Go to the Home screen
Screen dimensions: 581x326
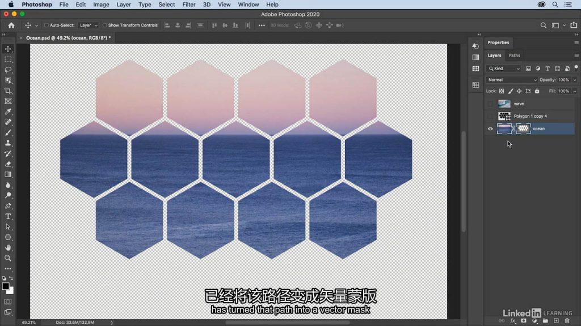point(11,25)
